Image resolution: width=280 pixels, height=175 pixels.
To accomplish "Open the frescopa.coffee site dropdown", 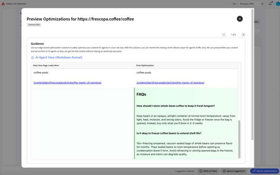I will pyautogui.click(x=251, y=4).
